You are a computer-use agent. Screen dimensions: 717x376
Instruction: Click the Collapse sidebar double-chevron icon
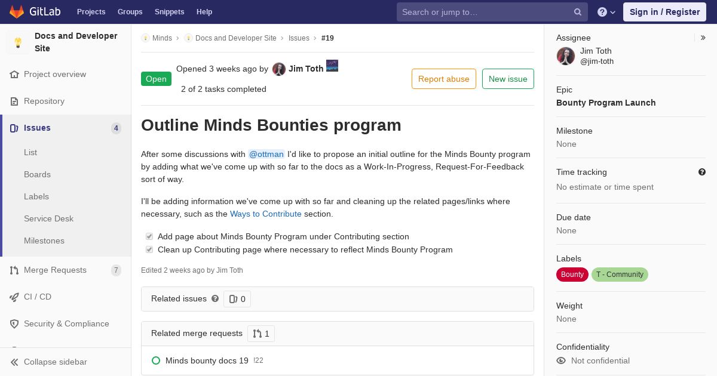pyautogui.click(x=14, y=362)
